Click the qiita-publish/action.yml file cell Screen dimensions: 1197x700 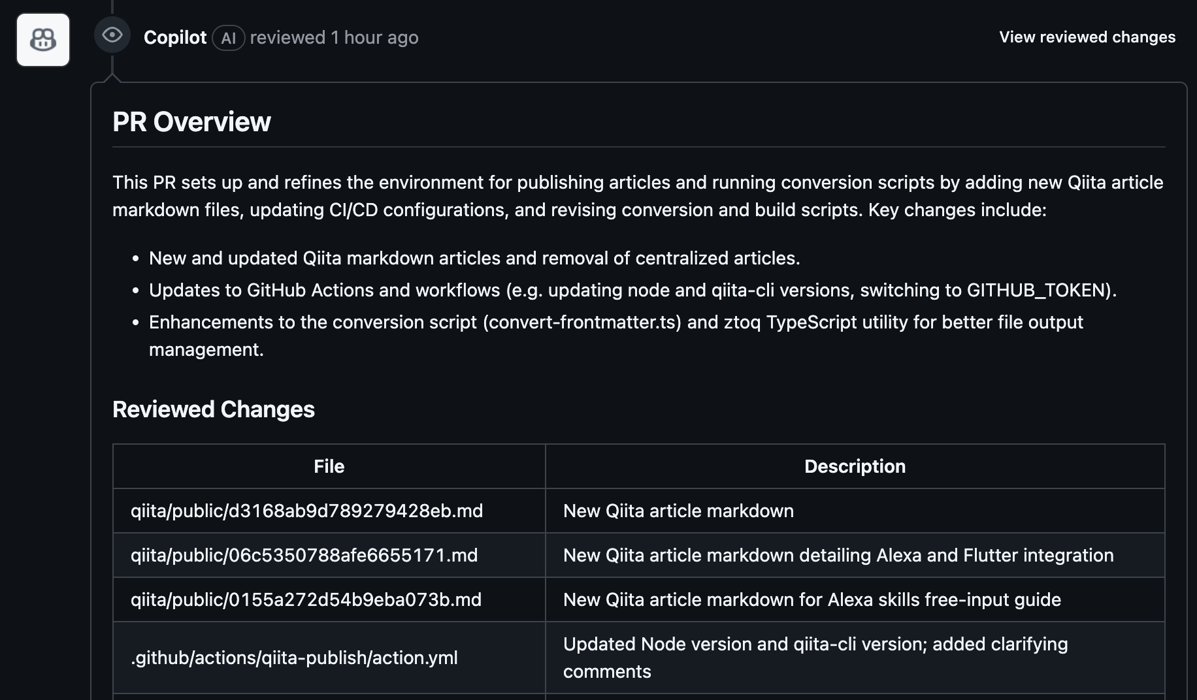[294, 658]
